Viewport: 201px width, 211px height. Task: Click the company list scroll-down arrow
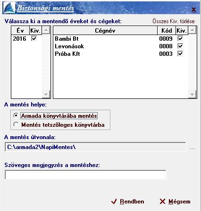(192, 95)
